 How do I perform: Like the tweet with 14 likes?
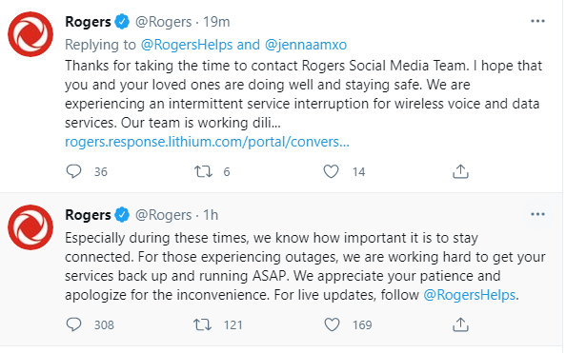coord(331,171)
